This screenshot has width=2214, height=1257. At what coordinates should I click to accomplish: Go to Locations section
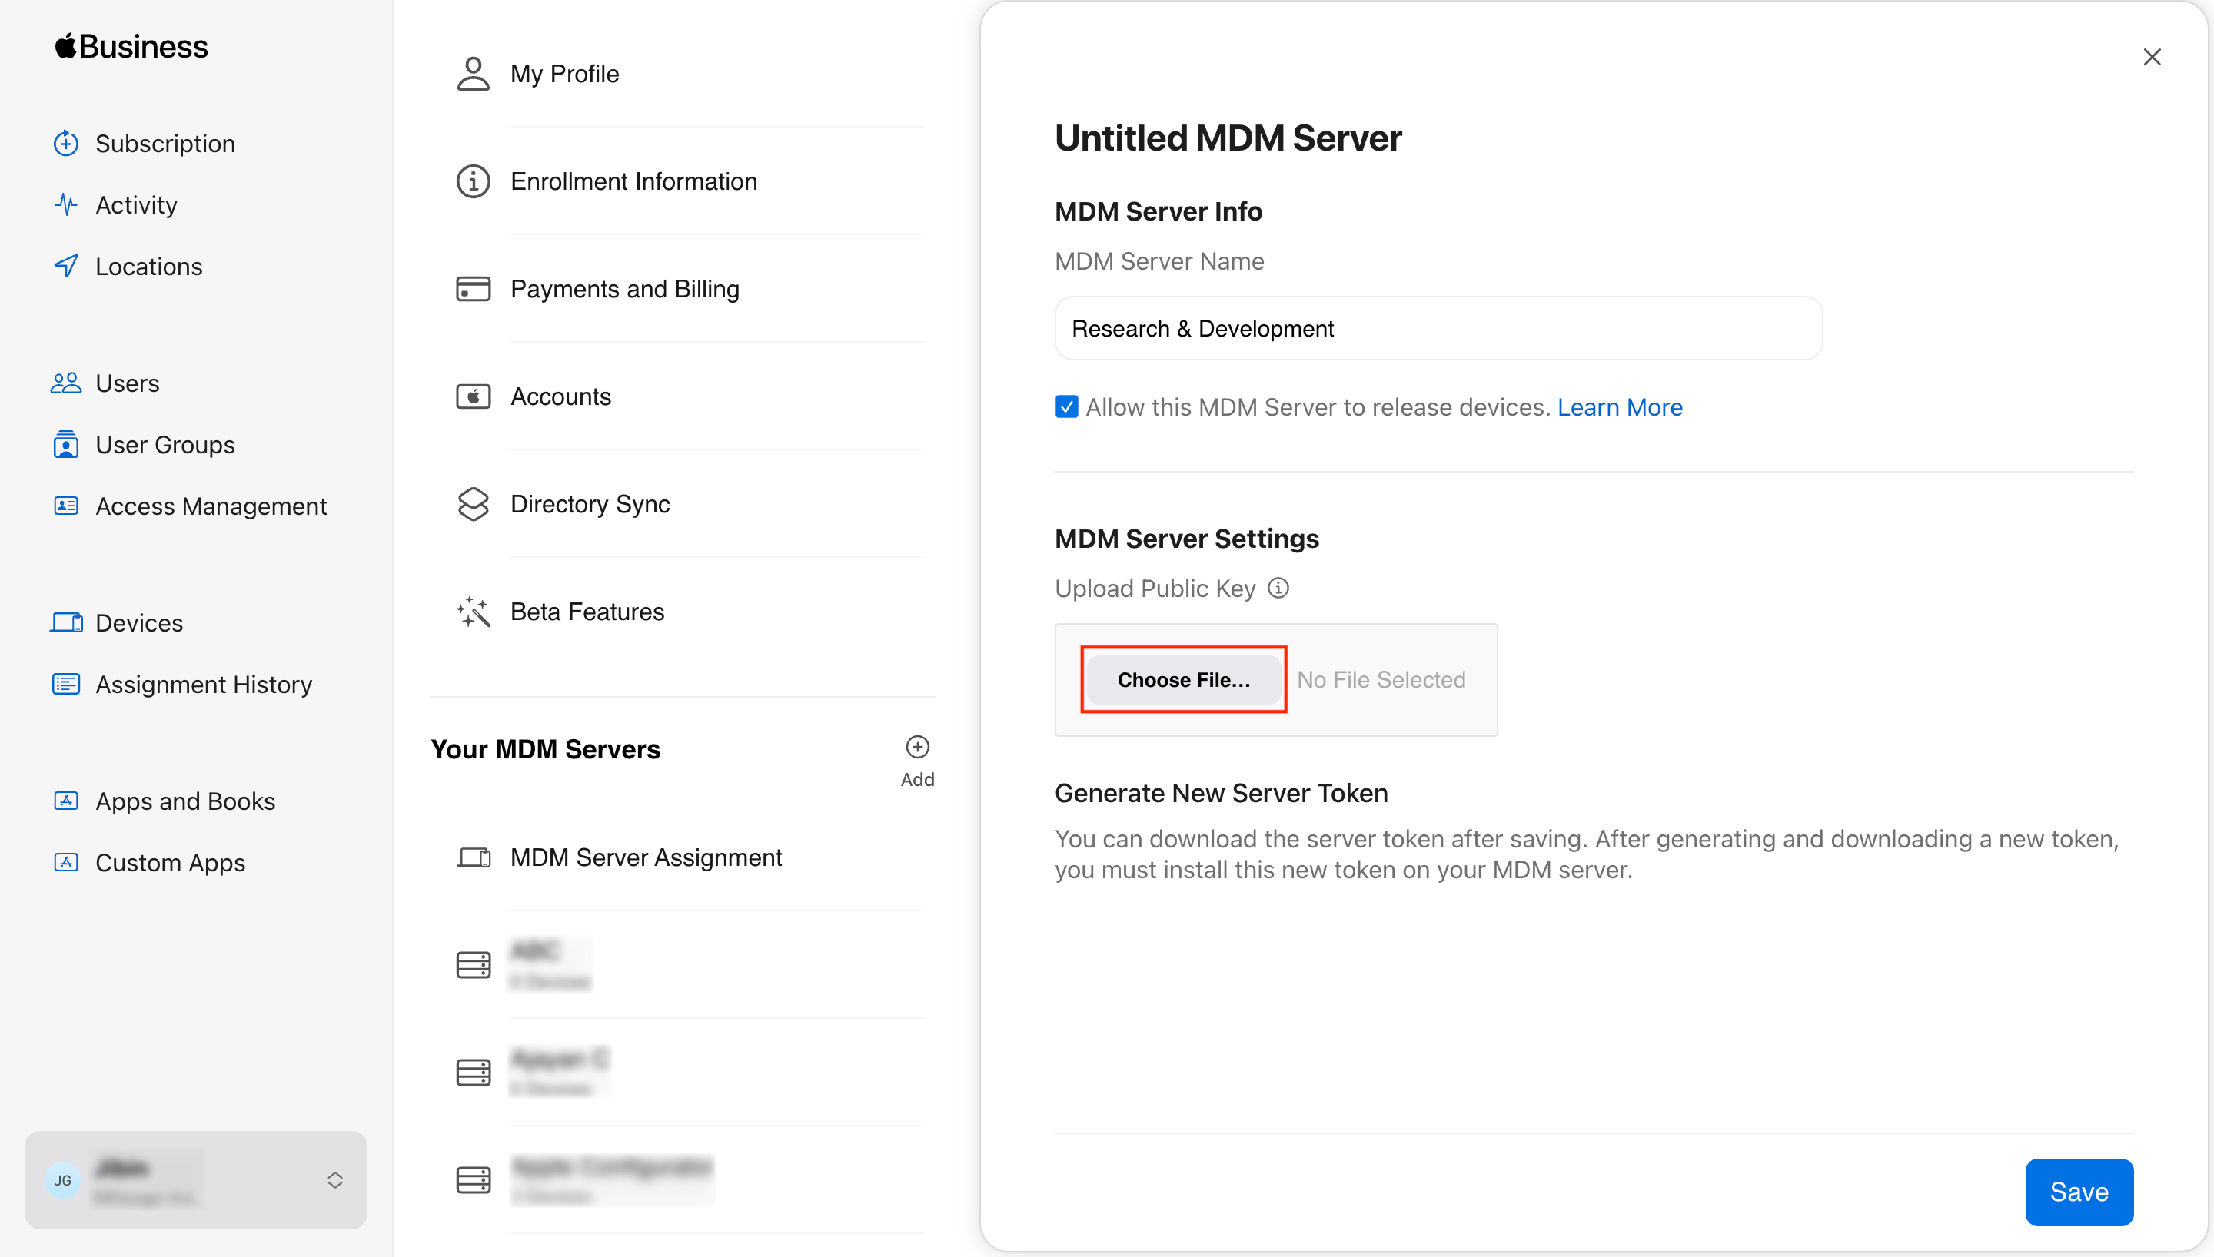pyautogui.click(x=148, y=266)
